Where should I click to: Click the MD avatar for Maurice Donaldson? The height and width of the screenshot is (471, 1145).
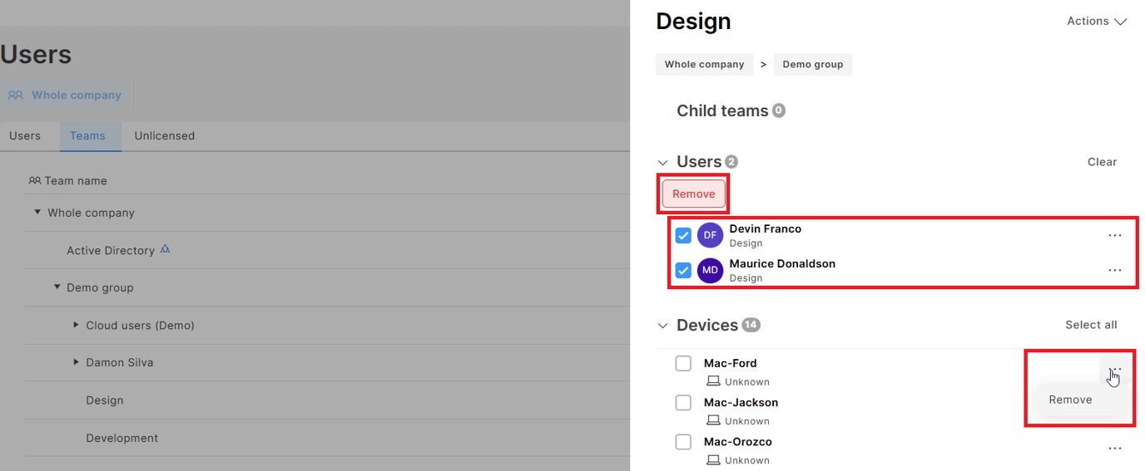[710, 271]
